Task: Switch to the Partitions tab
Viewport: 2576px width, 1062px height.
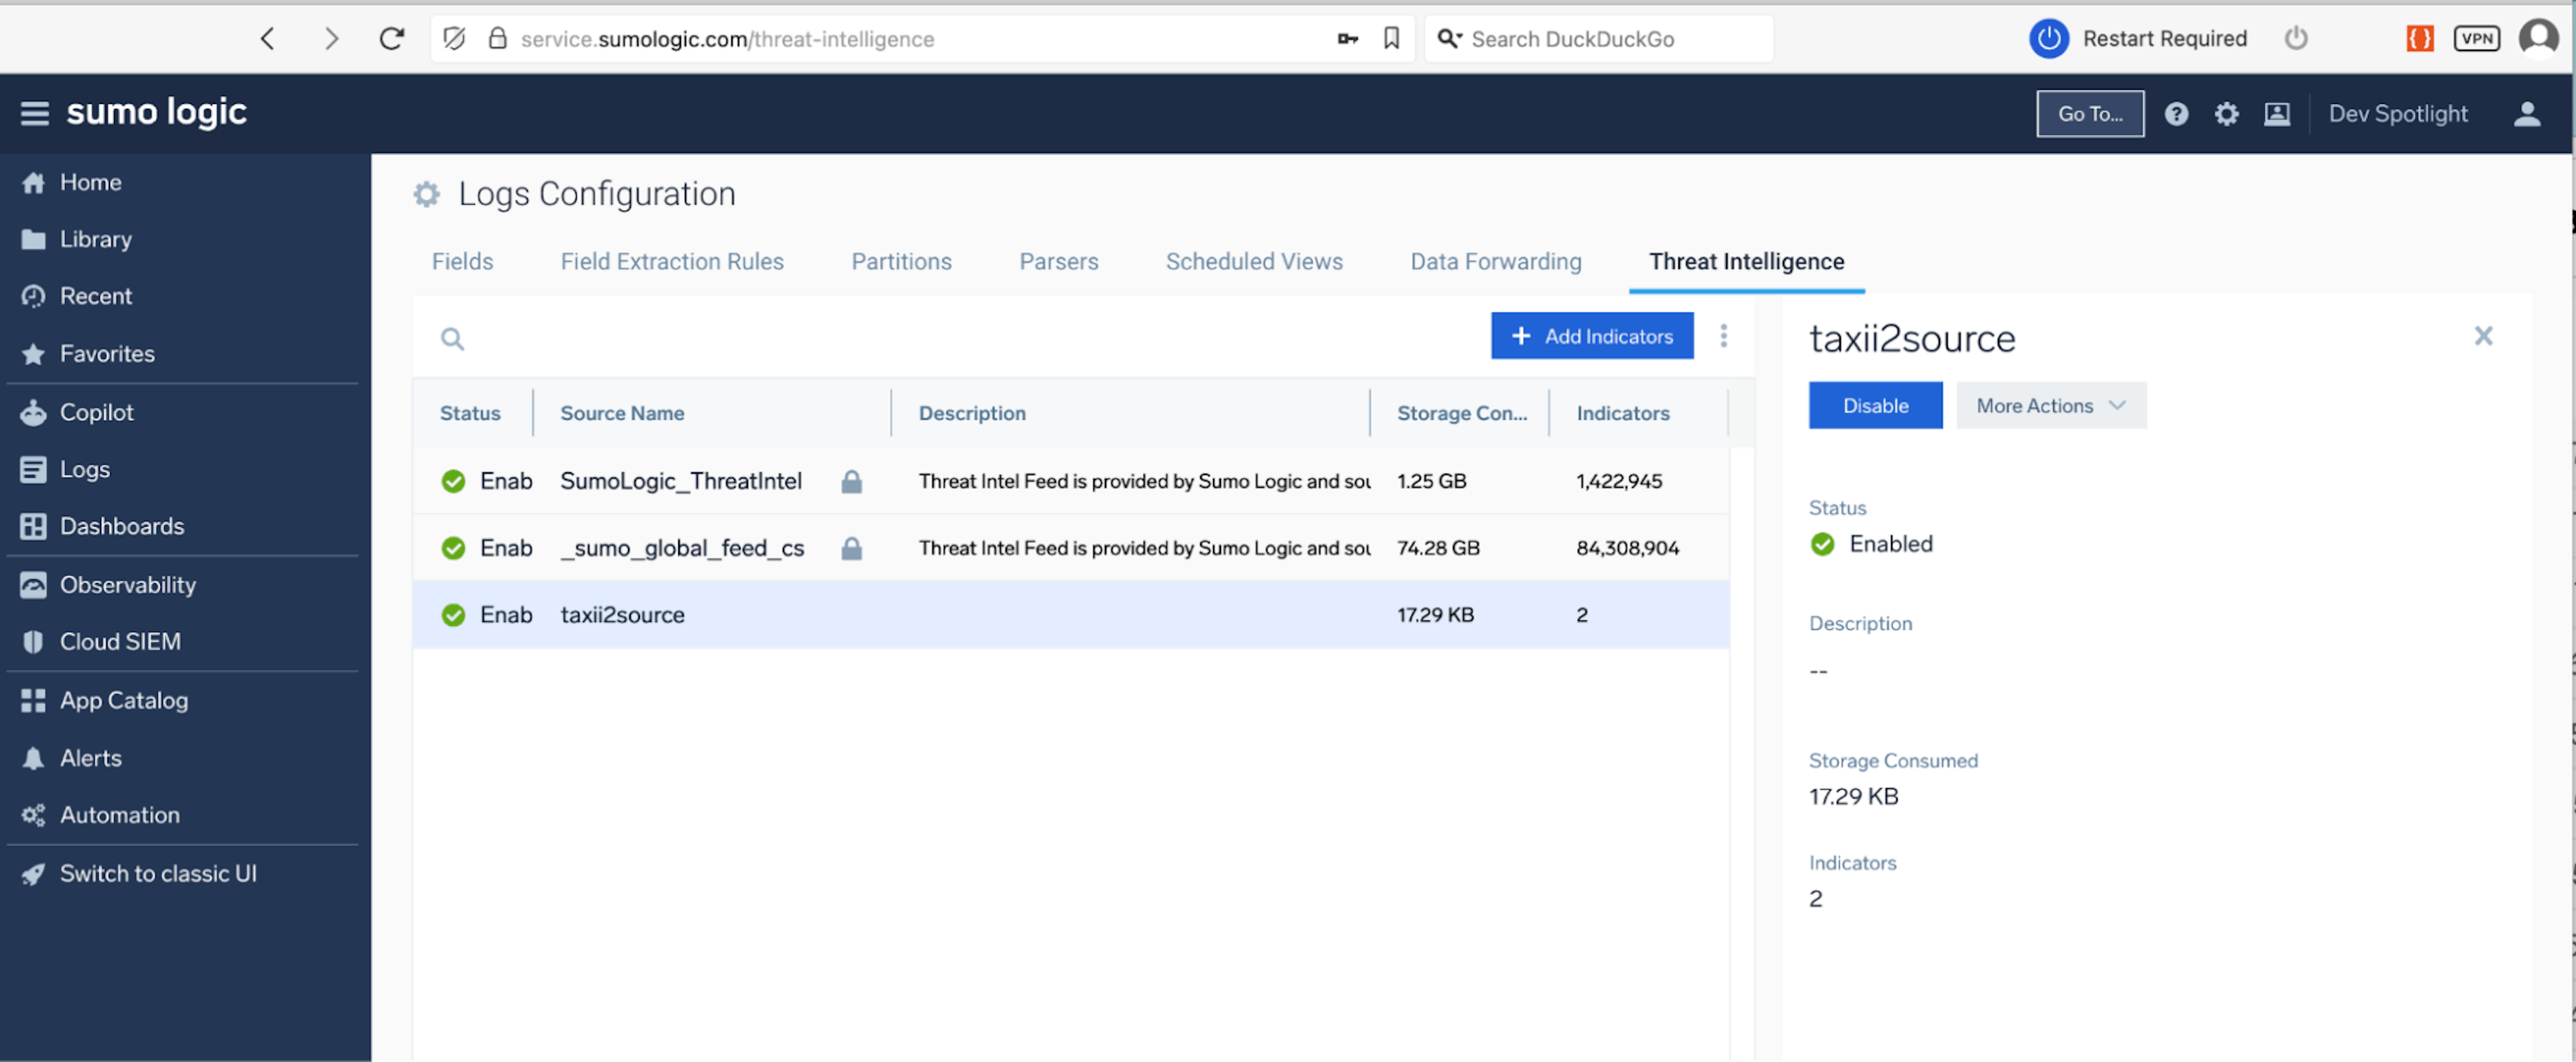Action: point(901,262)
